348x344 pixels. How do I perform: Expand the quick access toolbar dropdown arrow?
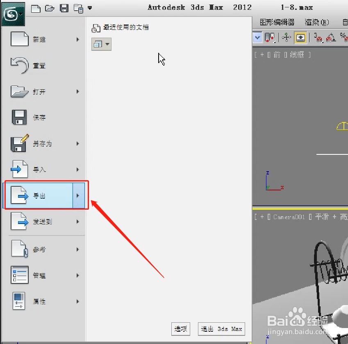pyautogui.click(x=90, y=8)
